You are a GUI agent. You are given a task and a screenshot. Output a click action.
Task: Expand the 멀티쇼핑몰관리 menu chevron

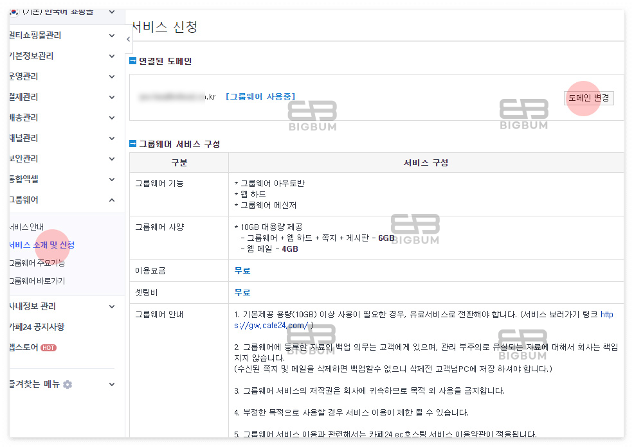pyautogui.click(x=112, y=35)
